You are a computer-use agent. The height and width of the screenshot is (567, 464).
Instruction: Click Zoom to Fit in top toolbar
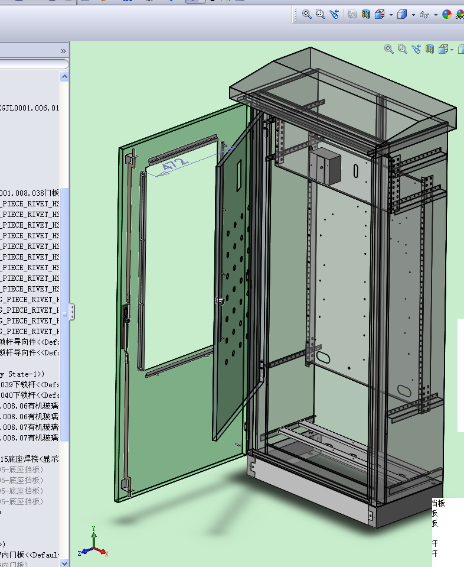tap(306, 14)
